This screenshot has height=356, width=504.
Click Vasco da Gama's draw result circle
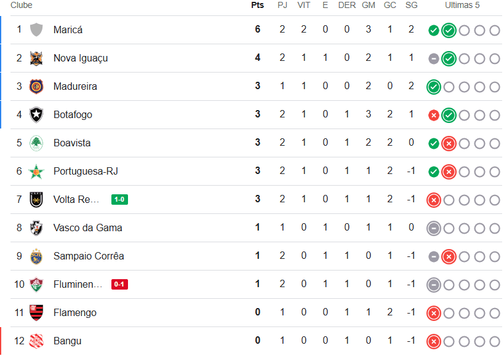pos(434,228)
